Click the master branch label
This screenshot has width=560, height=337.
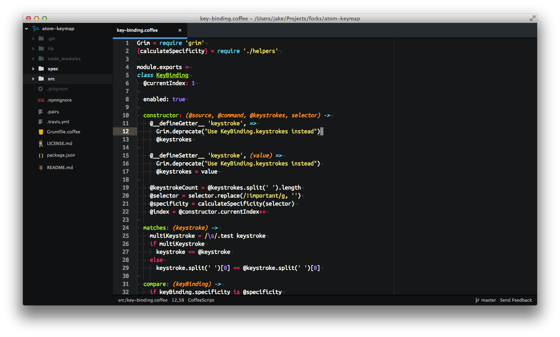tap(488, 300)
